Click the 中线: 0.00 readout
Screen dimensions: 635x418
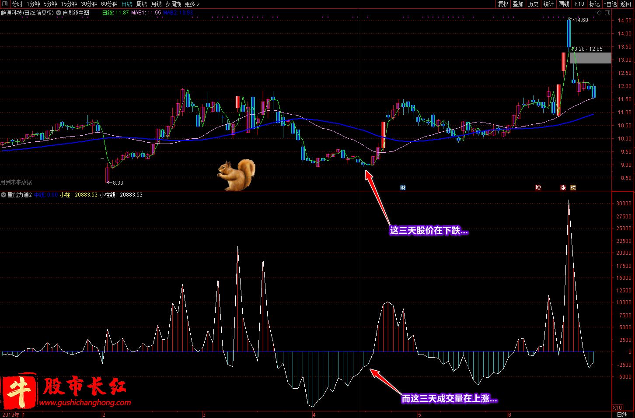46,195
